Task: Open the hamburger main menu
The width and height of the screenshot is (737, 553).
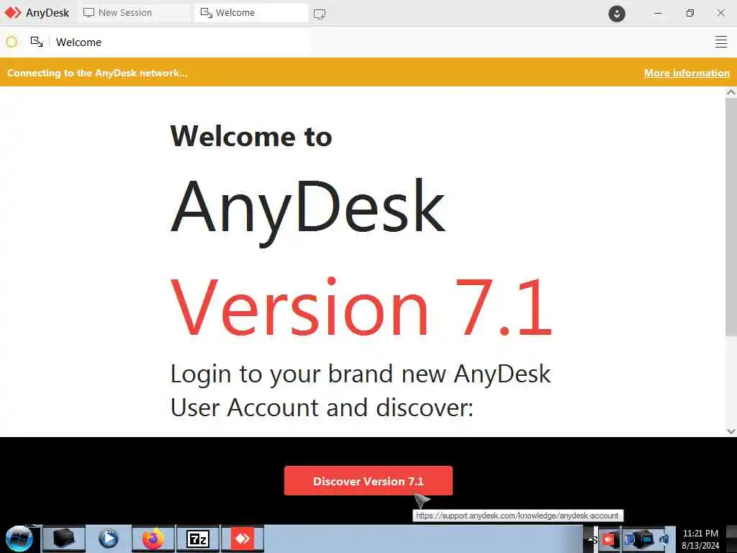Action: tap(721, 42)
